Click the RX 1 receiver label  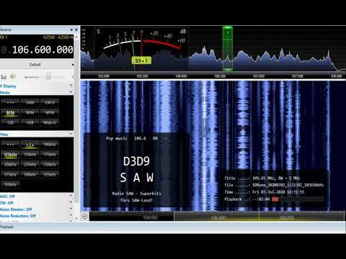click(4, 37)
